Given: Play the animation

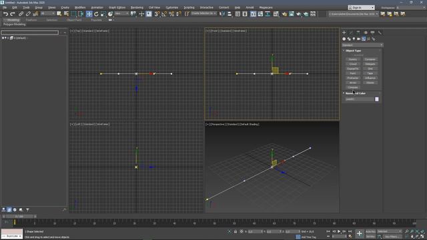Looking at the screenshot, I should pos(339,231).
